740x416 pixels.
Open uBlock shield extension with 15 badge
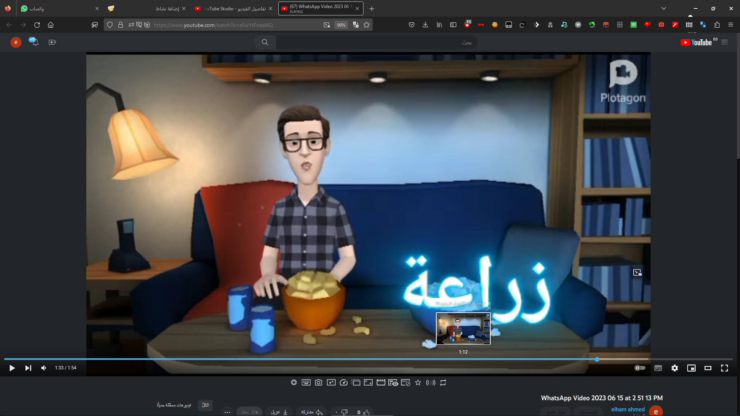coord(468,24)
